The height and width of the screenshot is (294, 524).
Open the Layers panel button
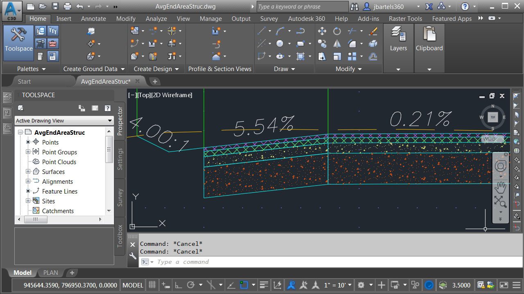pos(398,40)
